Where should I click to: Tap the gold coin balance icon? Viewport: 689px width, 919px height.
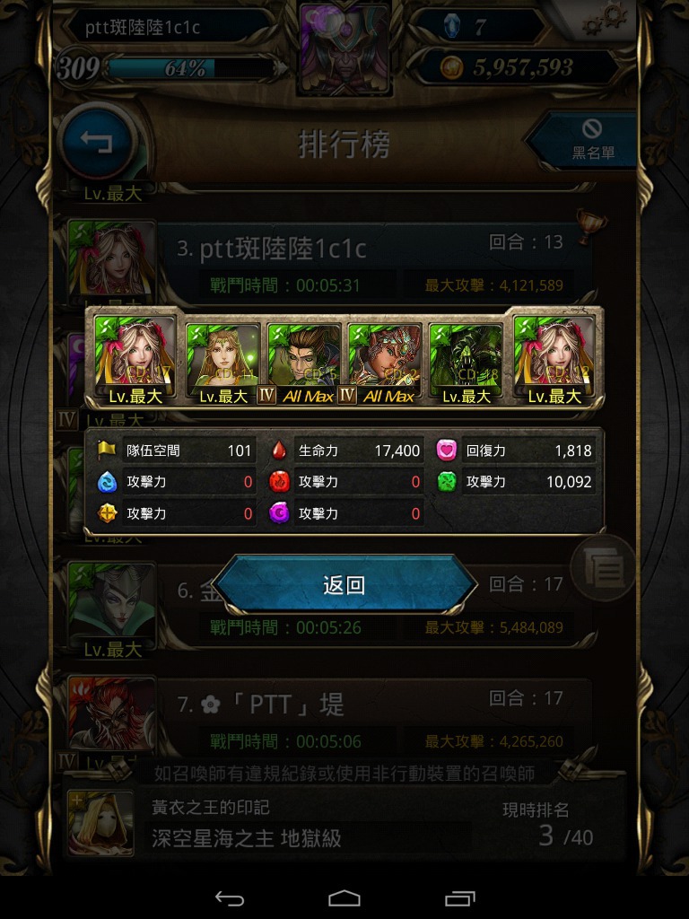tap(452, 67)
